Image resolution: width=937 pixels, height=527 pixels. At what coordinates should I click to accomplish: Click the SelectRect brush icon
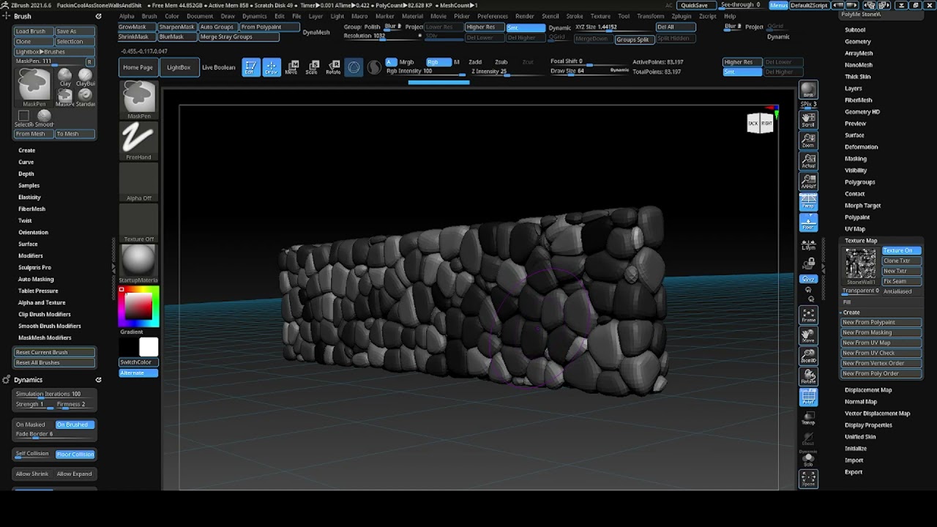23,118
